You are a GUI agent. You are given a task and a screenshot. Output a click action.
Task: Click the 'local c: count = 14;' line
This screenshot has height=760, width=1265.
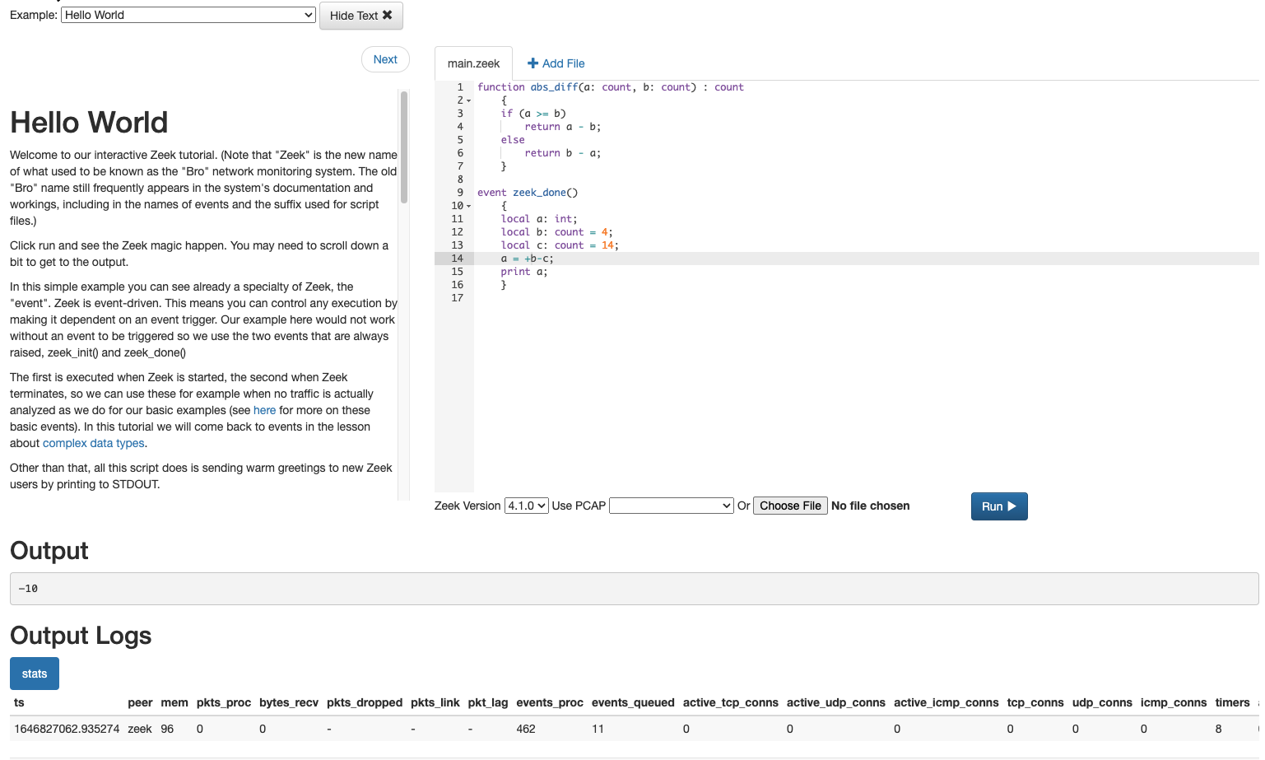[x=560, y=245]
